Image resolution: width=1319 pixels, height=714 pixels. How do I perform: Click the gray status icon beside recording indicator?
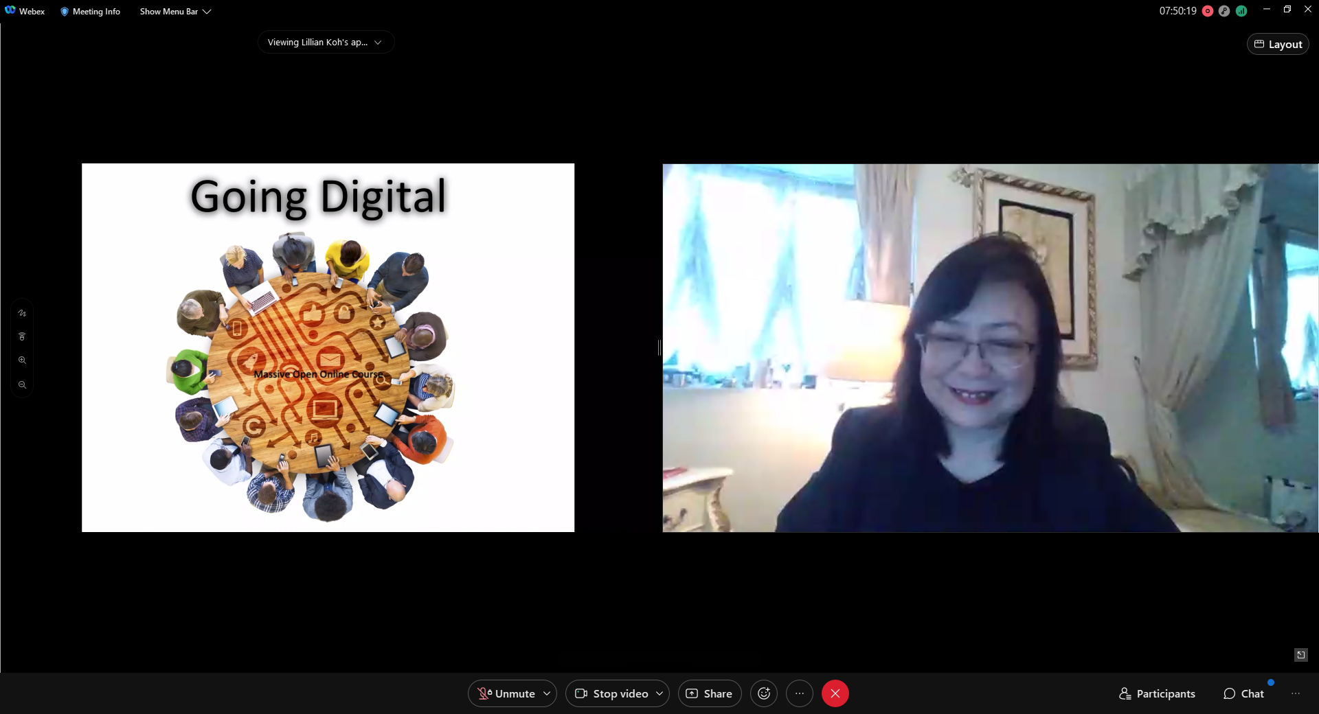(x=1224, y=11)
